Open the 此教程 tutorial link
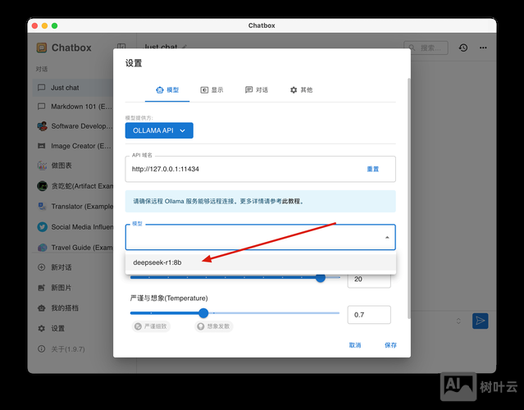 pyautogui.click(x=291, y=201)
